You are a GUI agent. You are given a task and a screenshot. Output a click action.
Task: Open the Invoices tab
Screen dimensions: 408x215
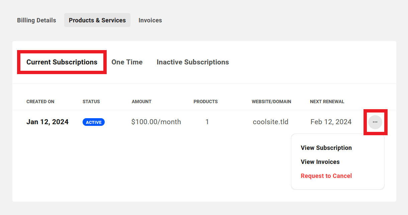(x=150, y=20)
